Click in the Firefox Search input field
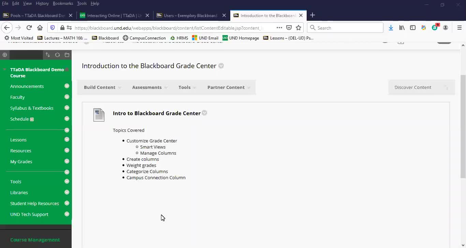 click(x=348, y=28)
